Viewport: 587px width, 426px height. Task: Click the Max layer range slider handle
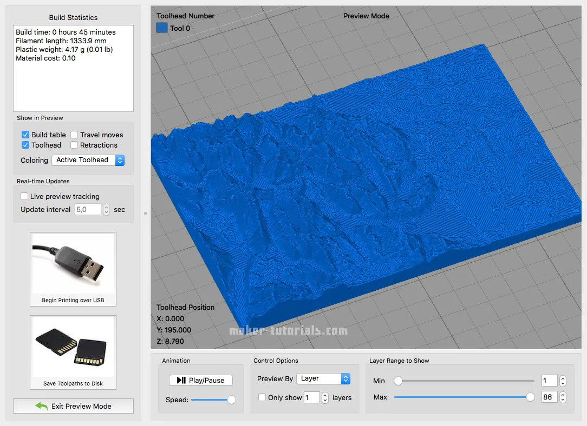click(529, 397)
